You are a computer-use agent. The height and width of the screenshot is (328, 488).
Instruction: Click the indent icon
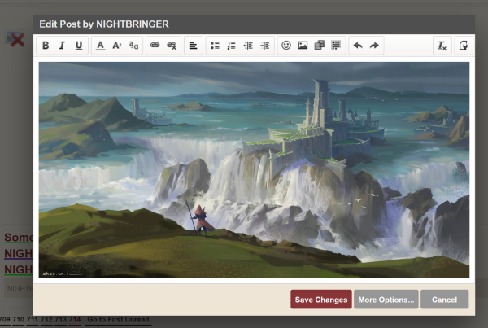(264, 46)
